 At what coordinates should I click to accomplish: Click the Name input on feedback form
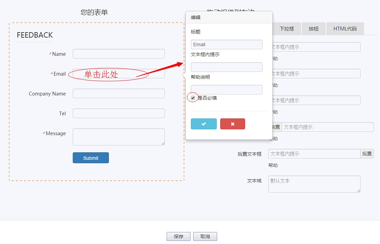pos(118,53)
